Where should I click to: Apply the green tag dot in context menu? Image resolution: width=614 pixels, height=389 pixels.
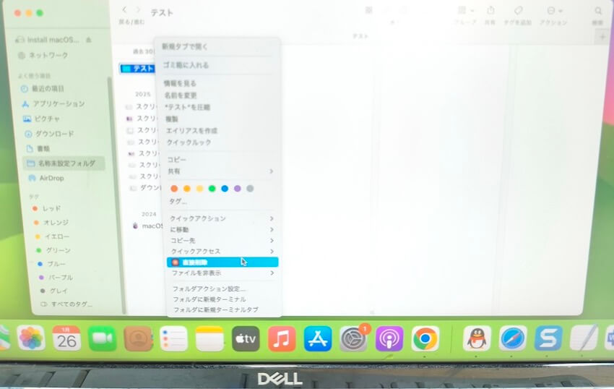coord(212,189)
